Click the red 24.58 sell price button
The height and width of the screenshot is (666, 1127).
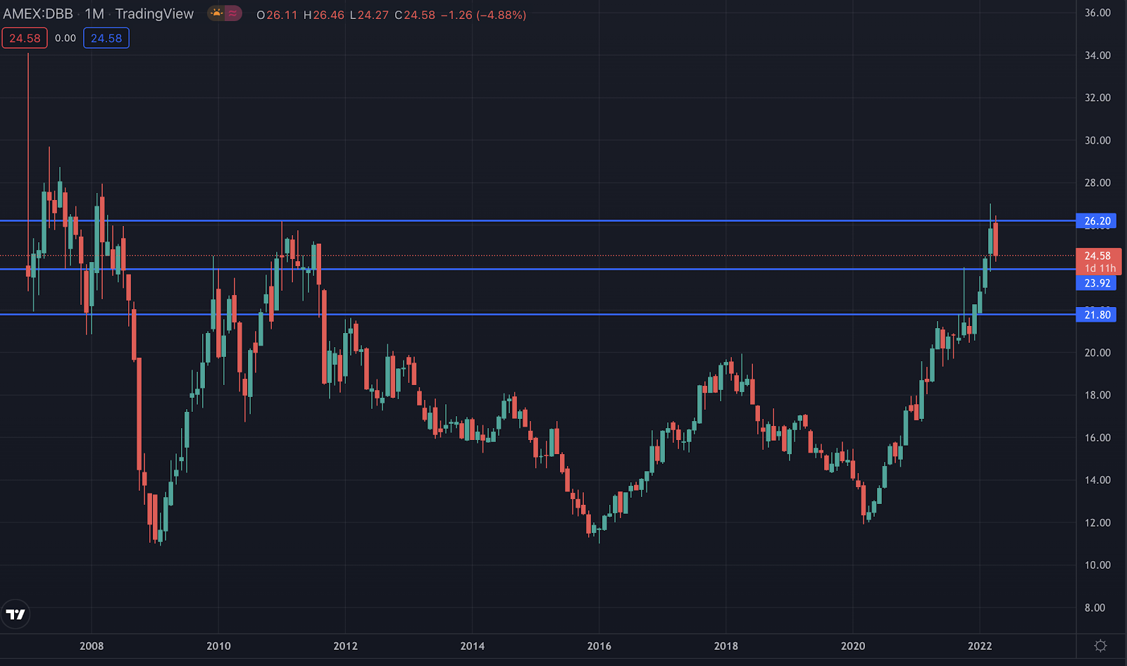(25, 38)
